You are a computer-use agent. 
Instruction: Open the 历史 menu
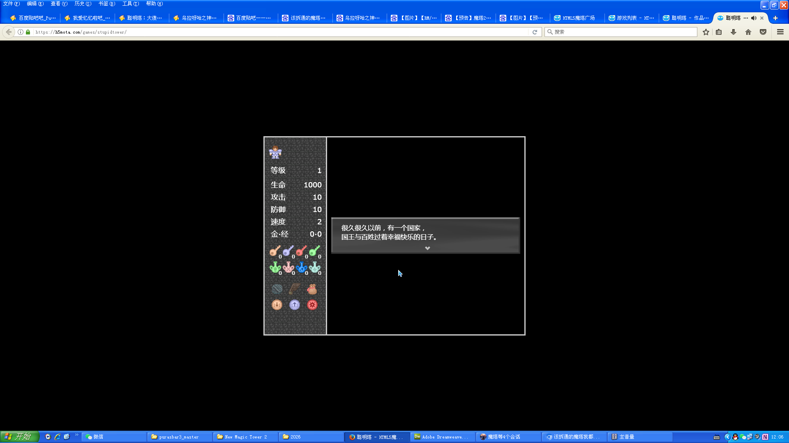83,4
